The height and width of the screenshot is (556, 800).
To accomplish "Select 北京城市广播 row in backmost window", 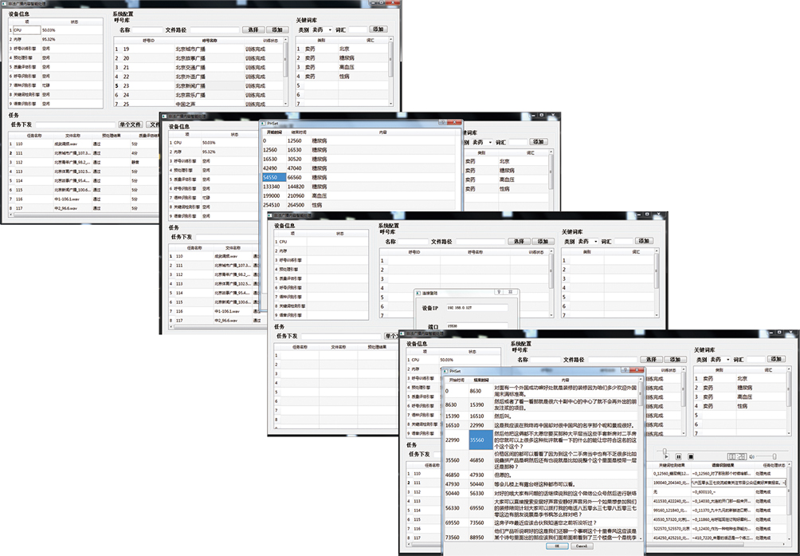I will click(x=198, y=49).
